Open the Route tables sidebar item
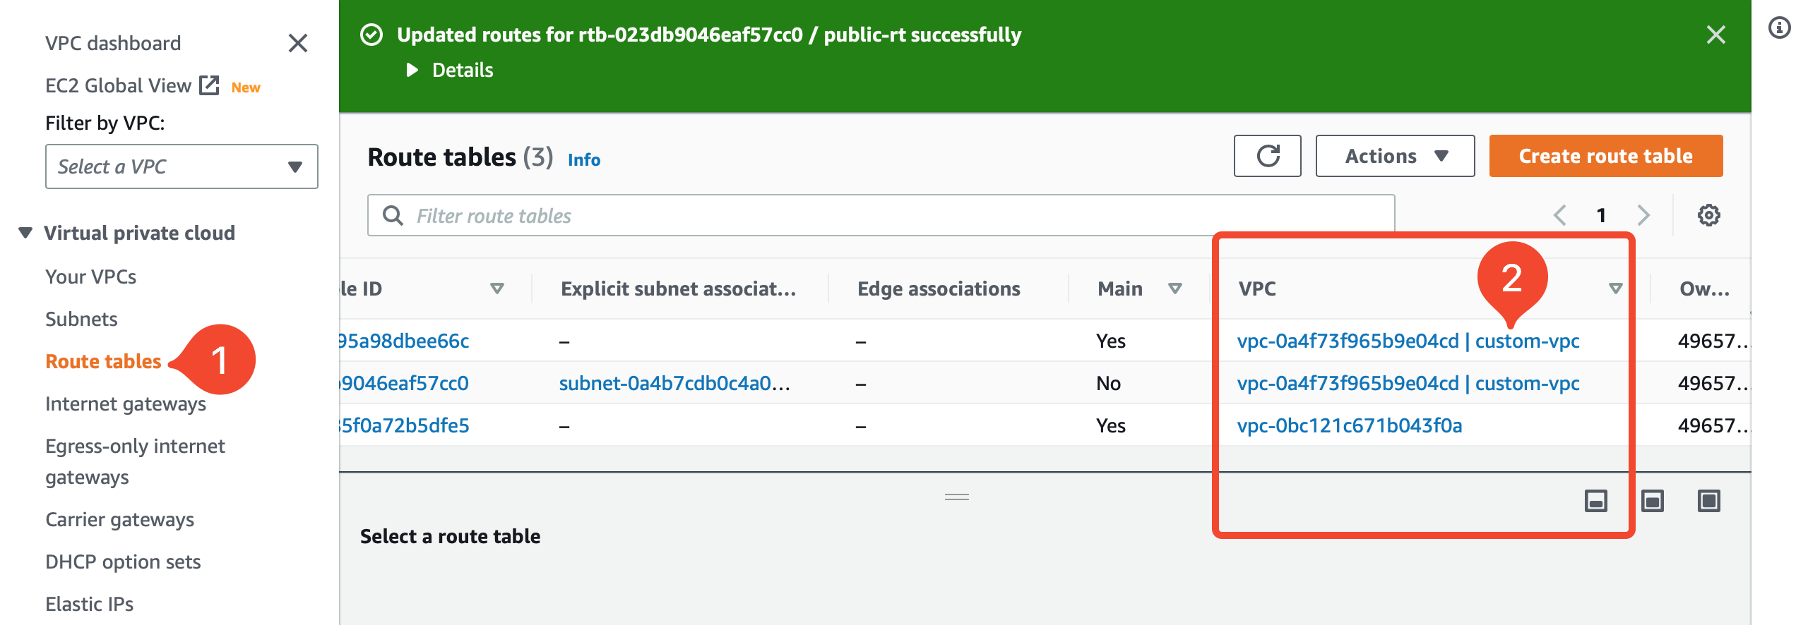Viewport: 1808px width, 625px height. pos(102,361)
